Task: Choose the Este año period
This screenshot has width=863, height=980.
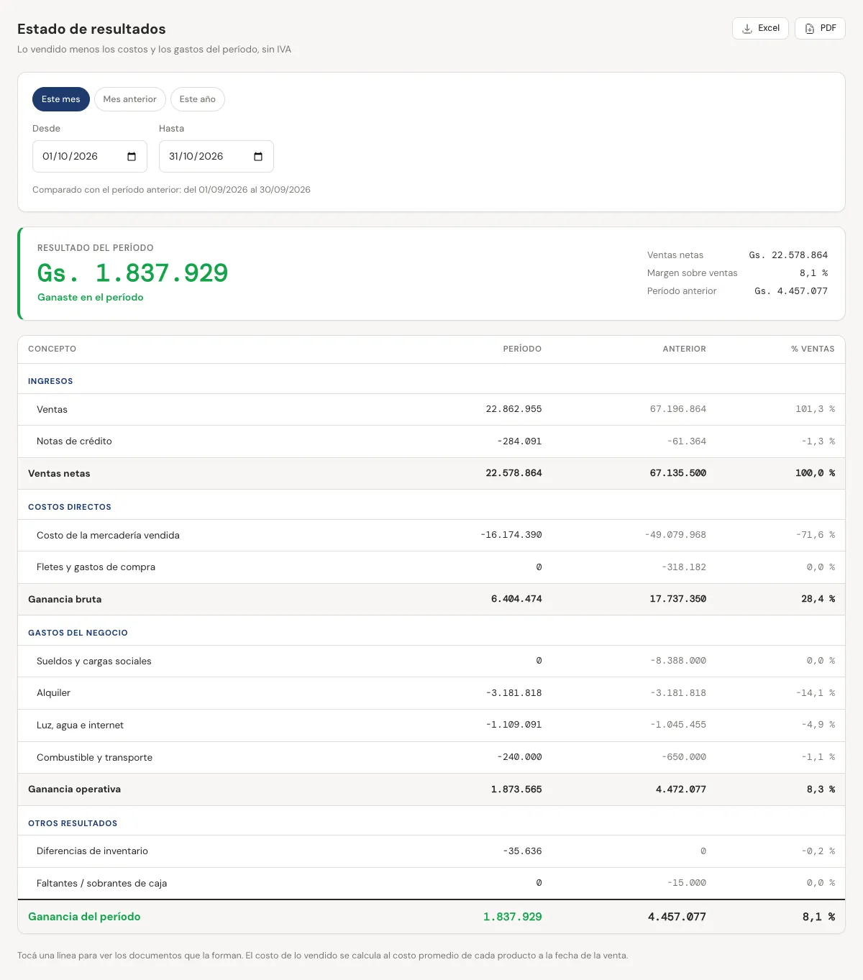Action: (x=198, y=99)
